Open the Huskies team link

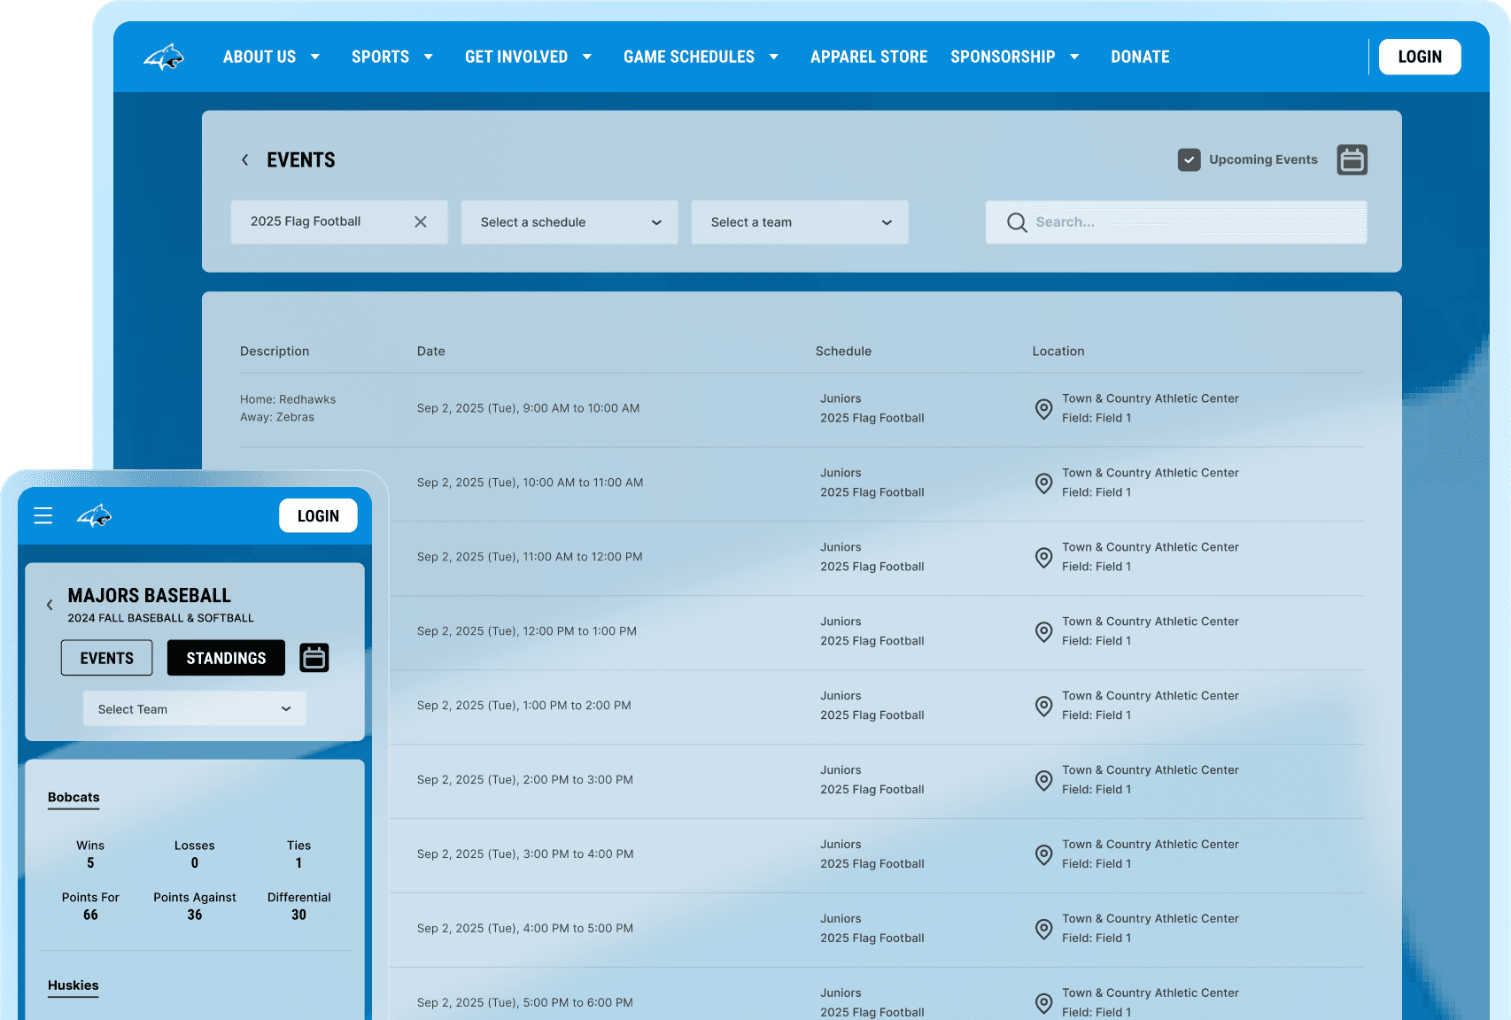click(74, 985)
